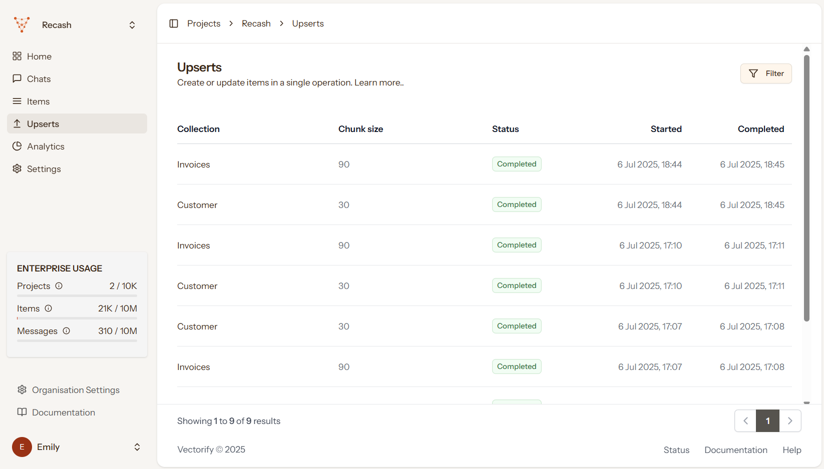Open Analytics from the sidebar
Viewport: 824px width, 469px height.
point(46,146)
